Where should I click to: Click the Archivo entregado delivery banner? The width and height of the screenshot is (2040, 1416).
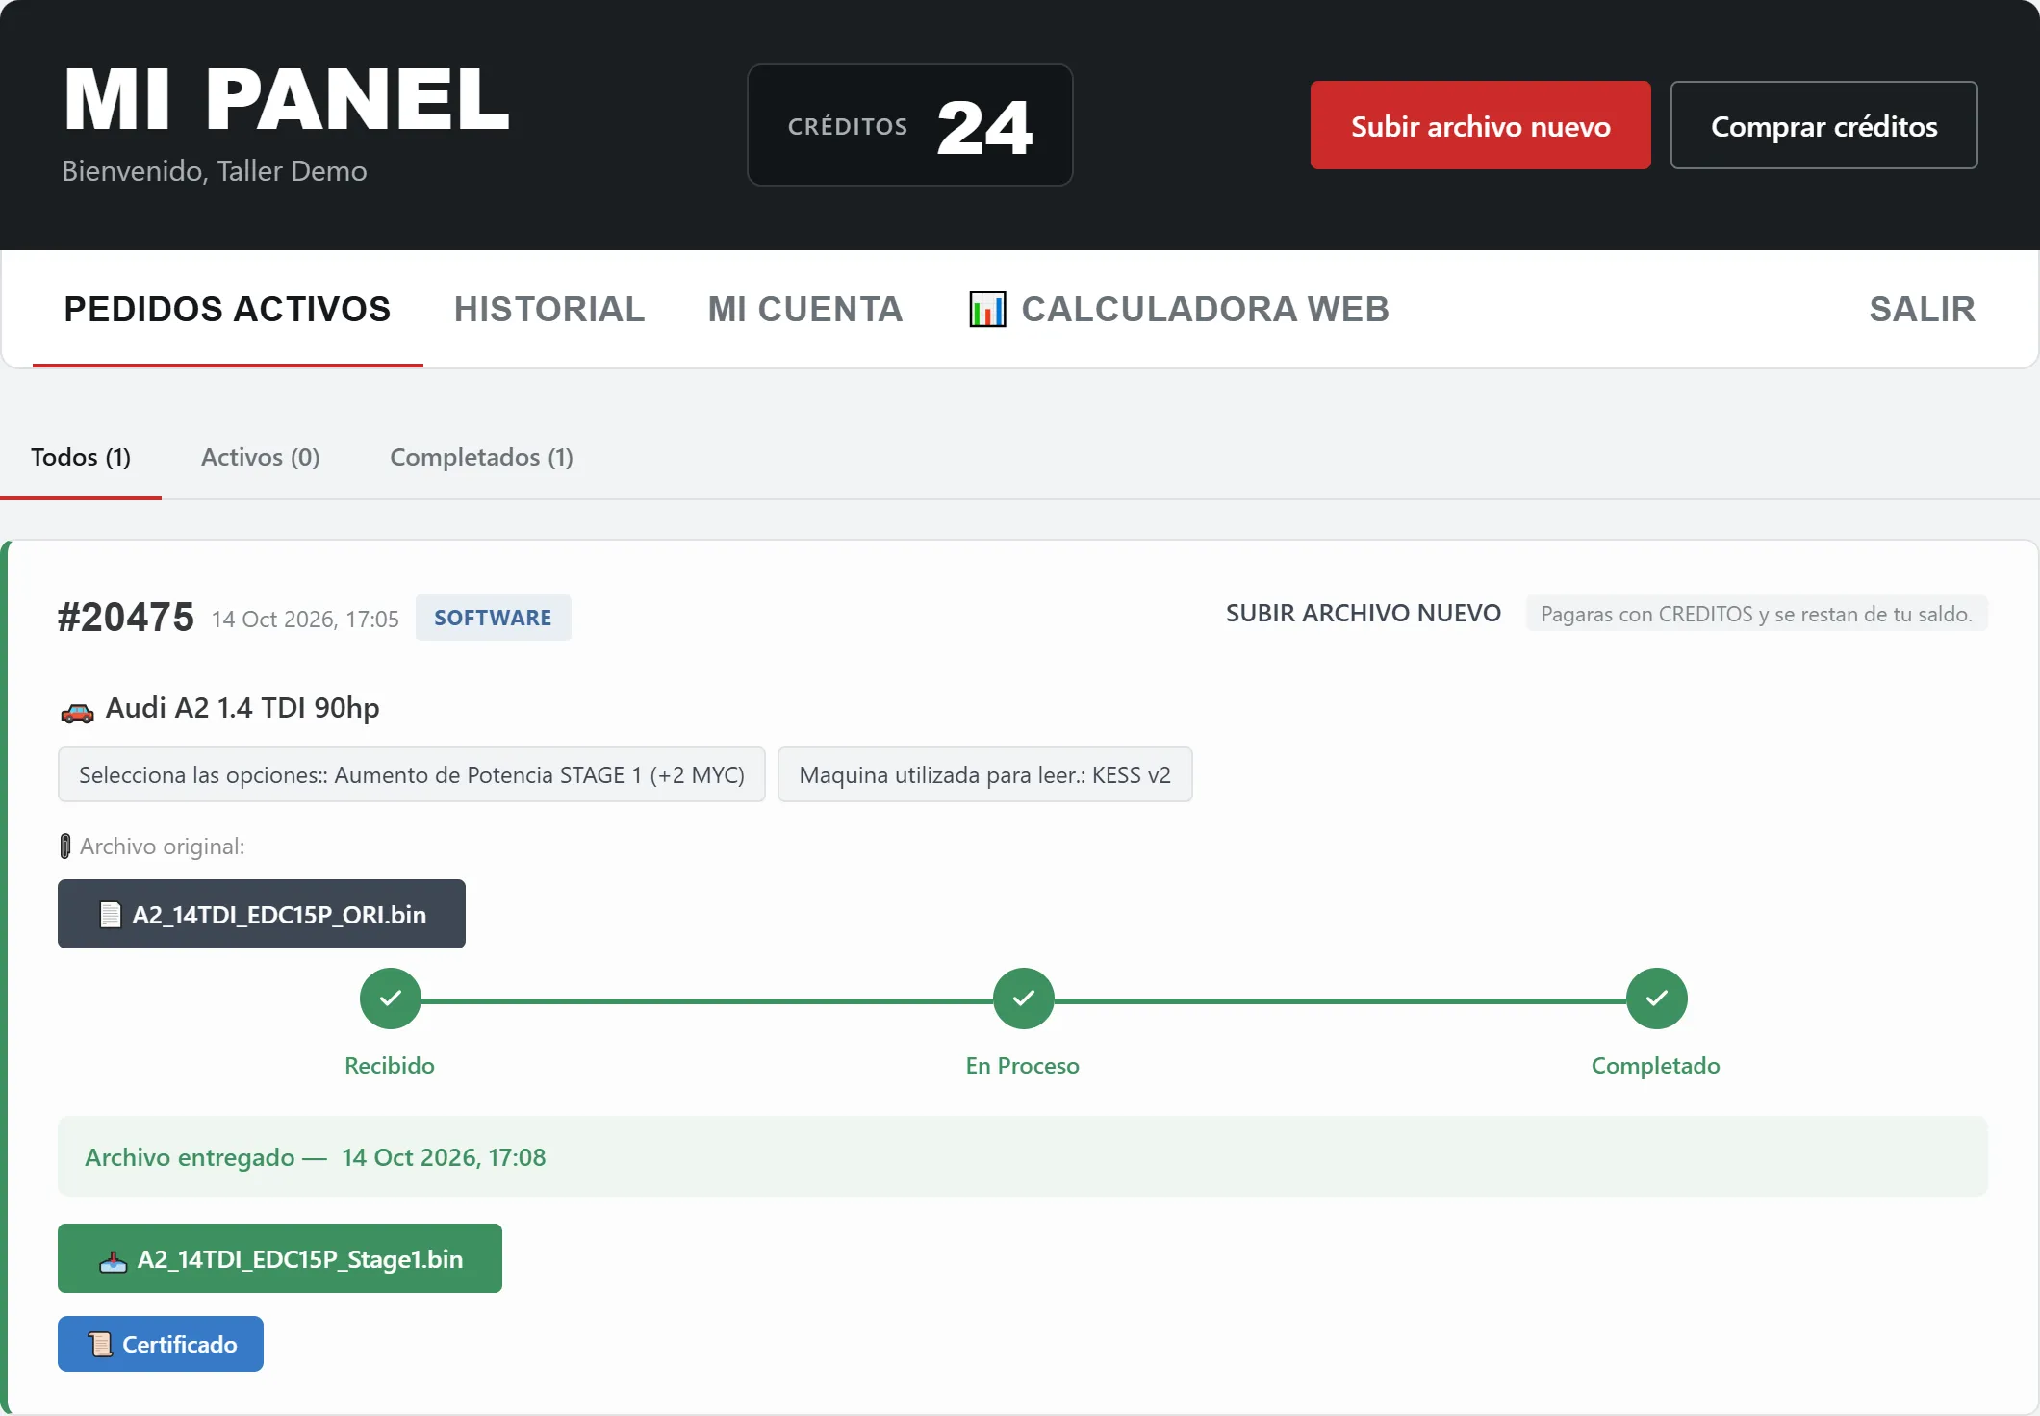click(1023, 1156)
